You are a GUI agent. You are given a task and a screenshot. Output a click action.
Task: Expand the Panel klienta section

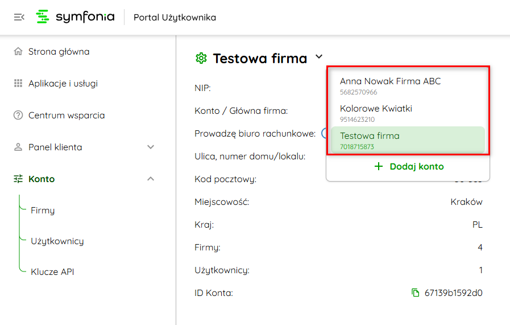(151, 147)
